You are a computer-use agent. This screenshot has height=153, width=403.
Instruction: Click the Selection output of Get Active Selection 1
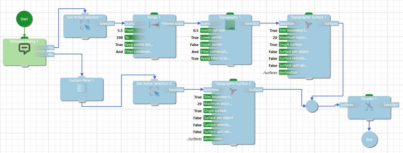105,23
